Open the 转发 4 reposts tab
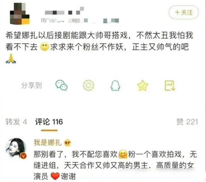This screenshot has height=182, width=206. coord(16,122)
